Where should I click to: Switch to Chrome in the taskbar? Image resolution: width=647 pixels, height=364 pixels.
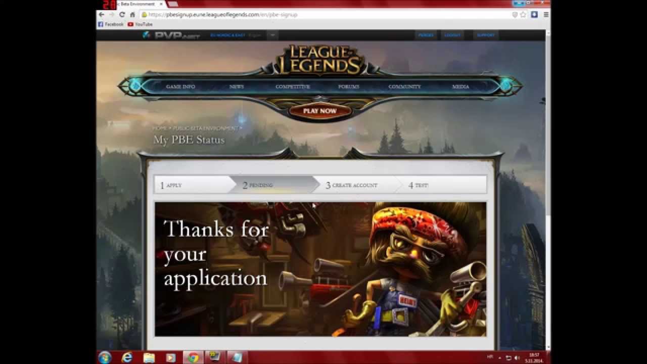pyautogui.click(x=193, y=357)
